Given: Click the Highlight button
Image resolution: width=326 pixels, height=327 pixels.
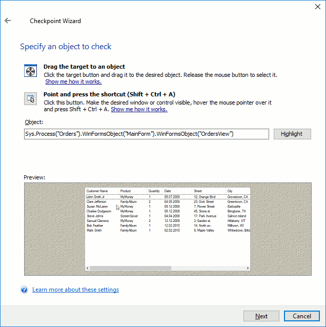Looking at the screenshot, I should coord(292,134).
